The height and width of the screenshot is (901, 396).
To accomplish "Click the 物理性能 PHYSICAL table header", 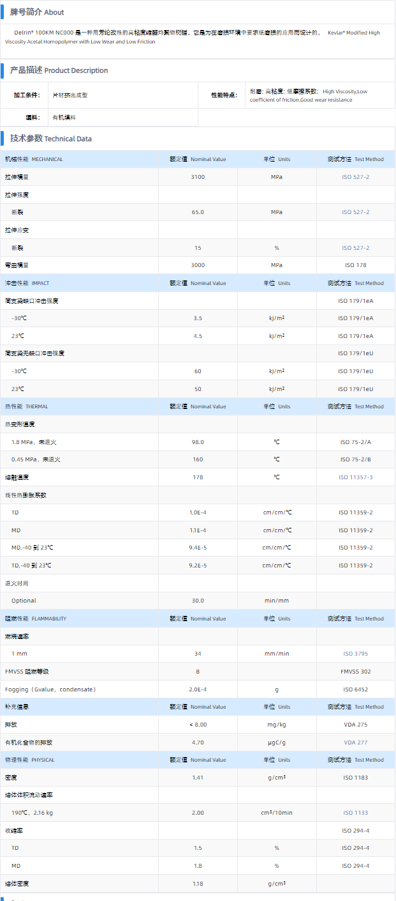I will tap(29, 760).
